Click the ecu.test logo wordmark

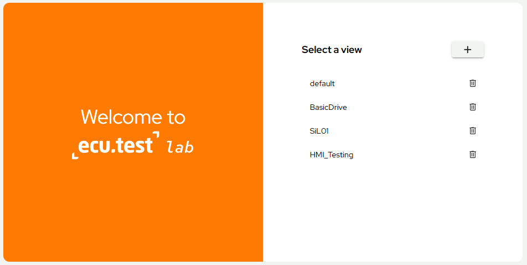click(x=115, y=145)
